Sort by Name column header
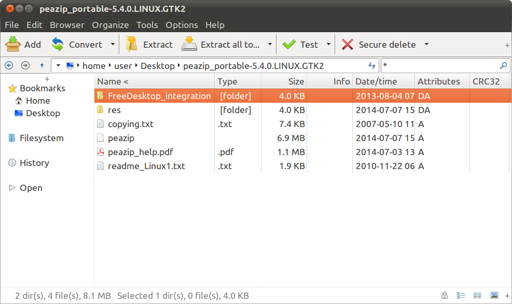The image size is (512, 304). tap(155, 81)
